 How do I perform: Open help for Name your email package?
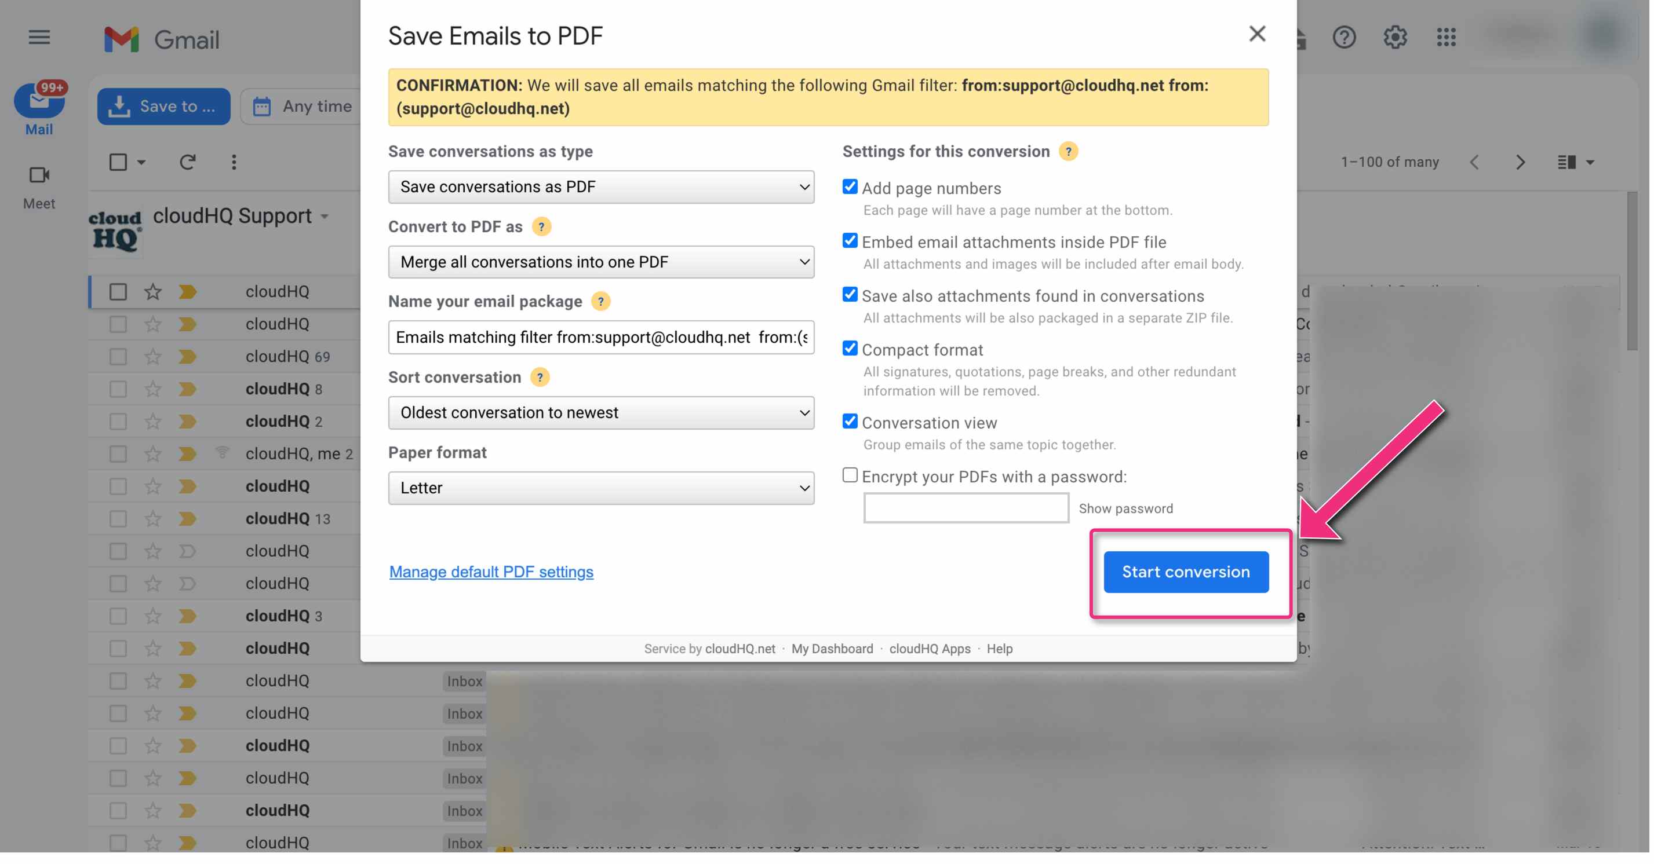[600, 301]
